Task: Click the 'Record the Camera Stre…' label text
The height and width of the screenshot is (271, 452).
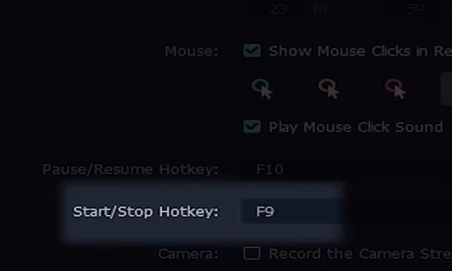Action: (x=360, y=254)
